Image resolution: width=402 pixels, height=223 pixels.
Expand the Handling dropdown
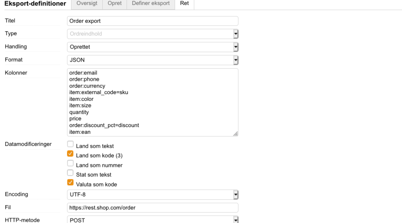click(152, 47)
